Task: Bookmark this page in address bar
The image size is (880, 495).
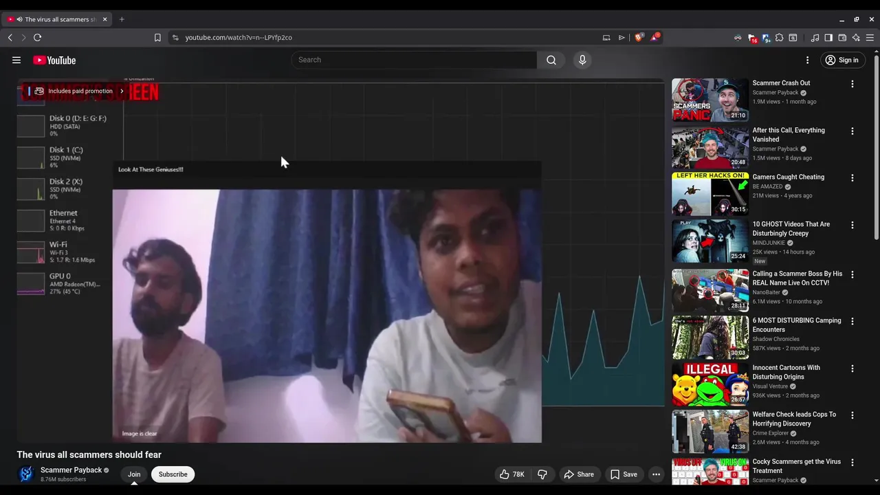Action: 157,37
